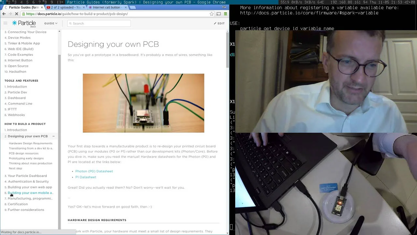
Task: Go to Command Line guide
Action: click(20, 103)
